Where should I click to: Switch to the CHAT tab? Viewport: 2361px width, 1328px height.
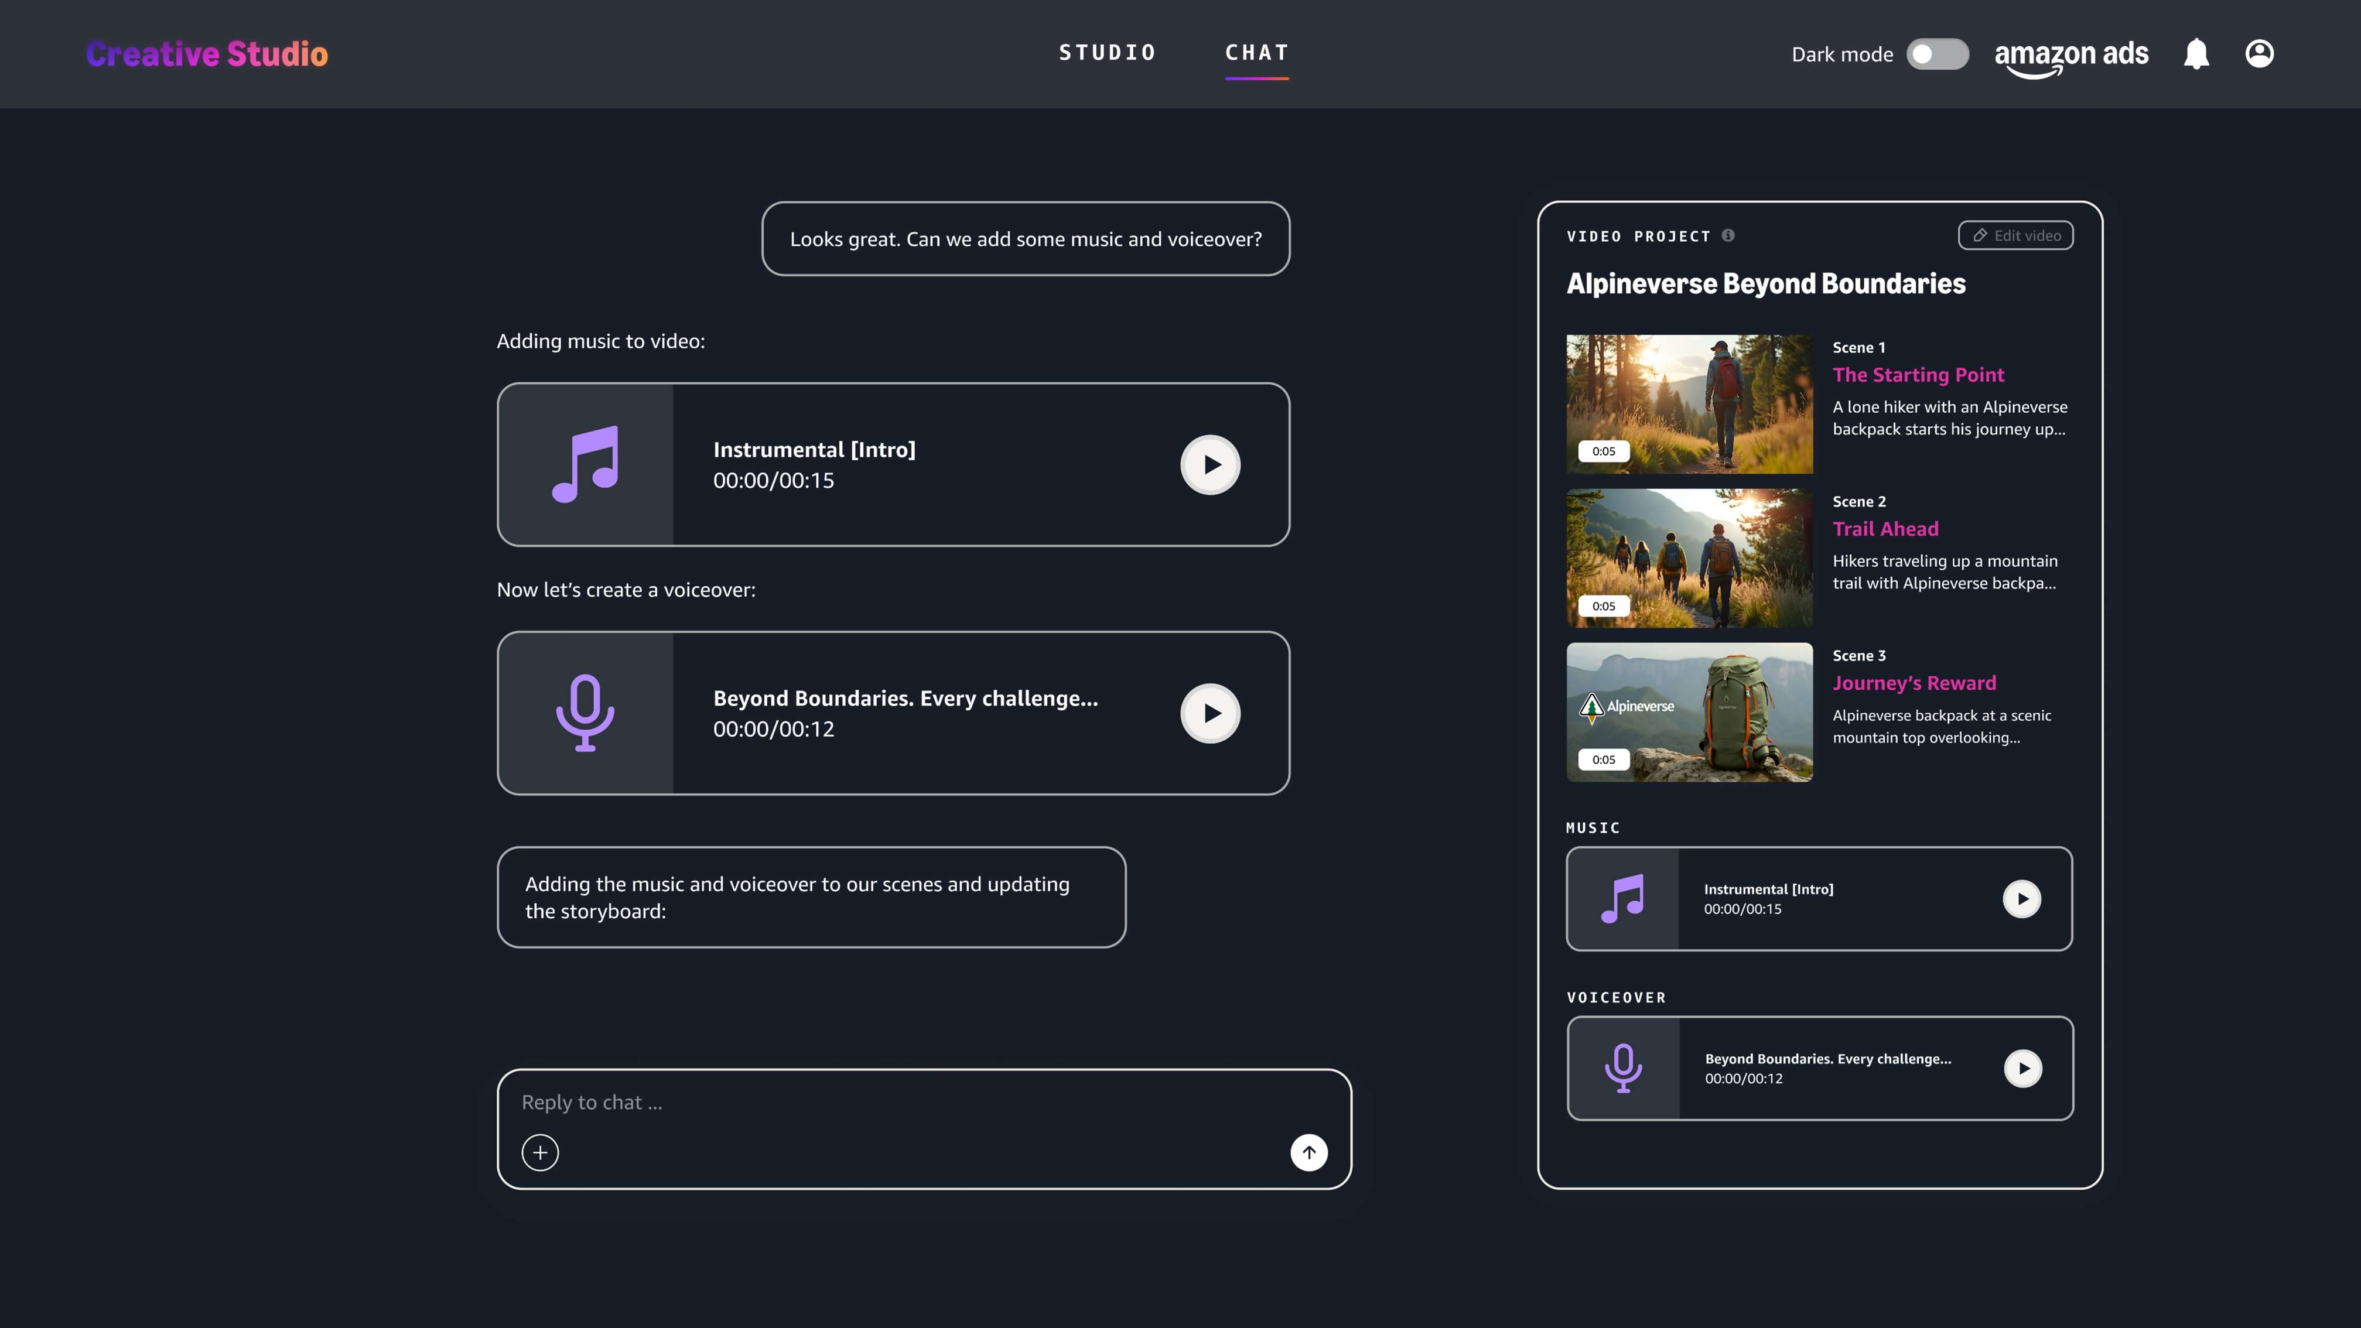(1258, 52)
